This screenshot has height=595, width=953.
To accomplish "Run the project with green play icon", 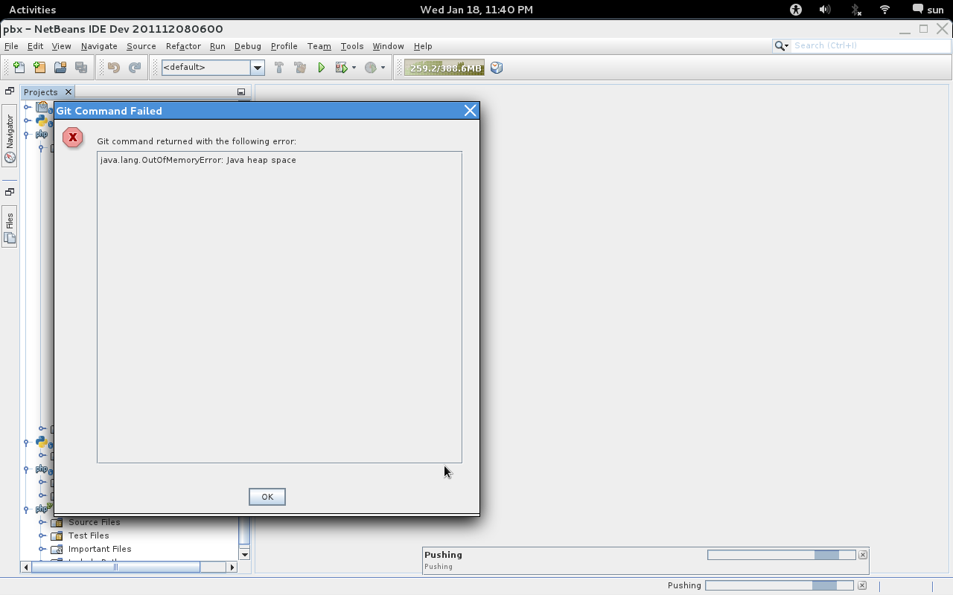I will click(x=321, y=68).
